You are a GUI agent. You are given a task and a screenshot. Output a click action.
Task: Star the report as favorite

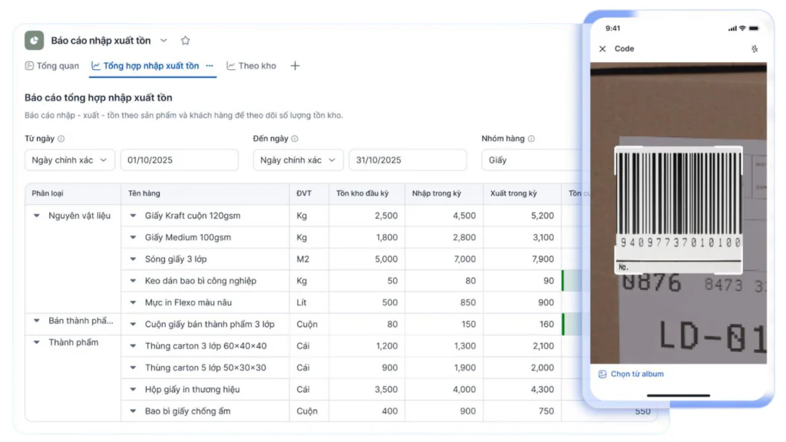tap(186, 41)
